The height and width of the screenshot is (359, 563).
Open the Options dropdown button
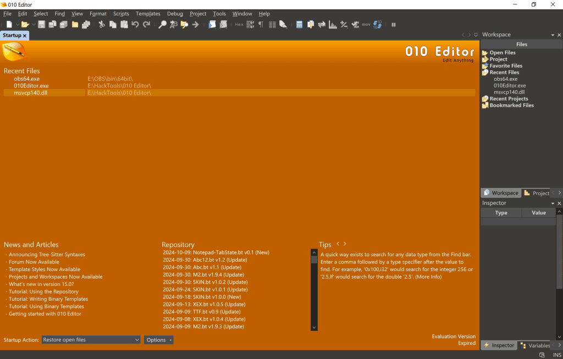coord(158,340)
